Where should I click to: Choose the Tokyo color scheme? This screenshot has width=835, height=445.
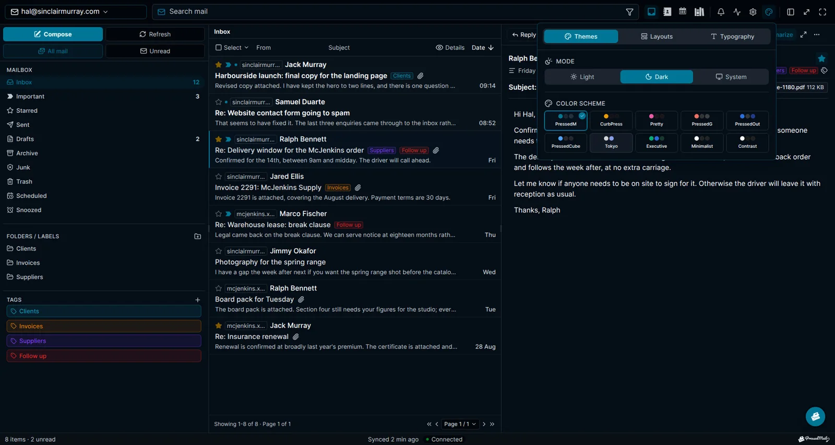[x=611, y=143]
